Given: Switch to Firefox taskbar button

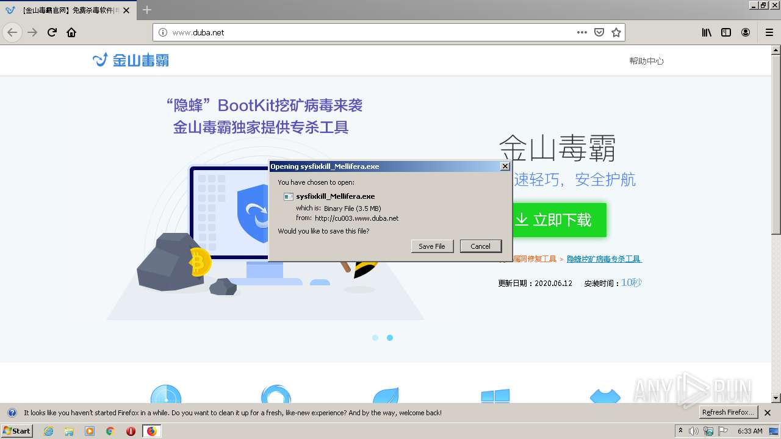Looking at the screenshot, I should tap(151, 431).
